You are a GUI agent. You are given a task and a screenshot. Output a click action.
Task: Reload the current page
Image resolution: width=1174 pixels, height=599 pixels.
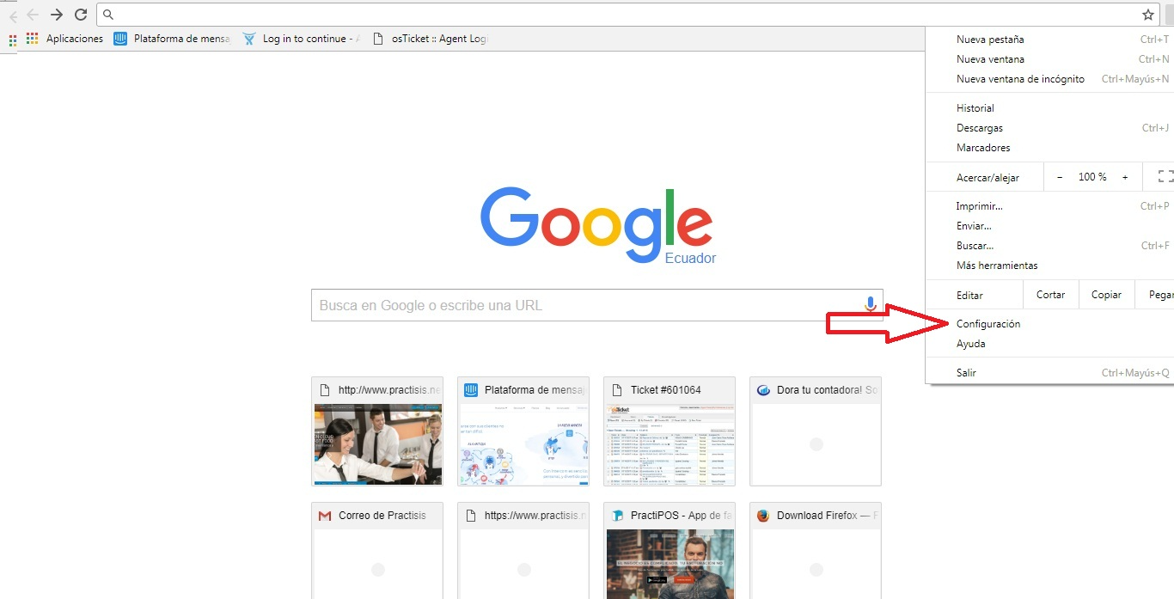(81, 15)
